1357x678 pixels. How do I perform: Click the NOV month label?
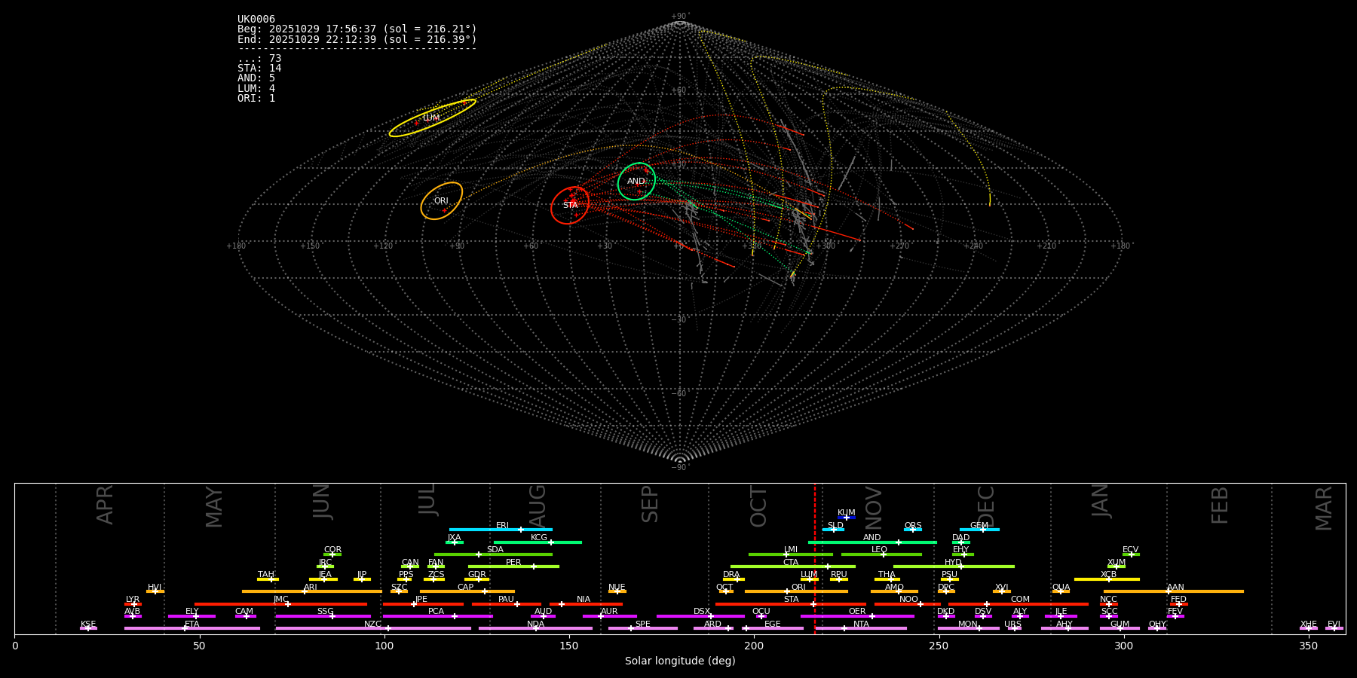click(874, 506)
